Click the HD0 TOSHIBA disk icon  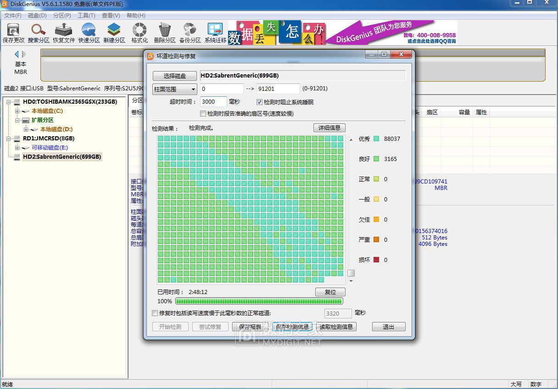[17, 102]
